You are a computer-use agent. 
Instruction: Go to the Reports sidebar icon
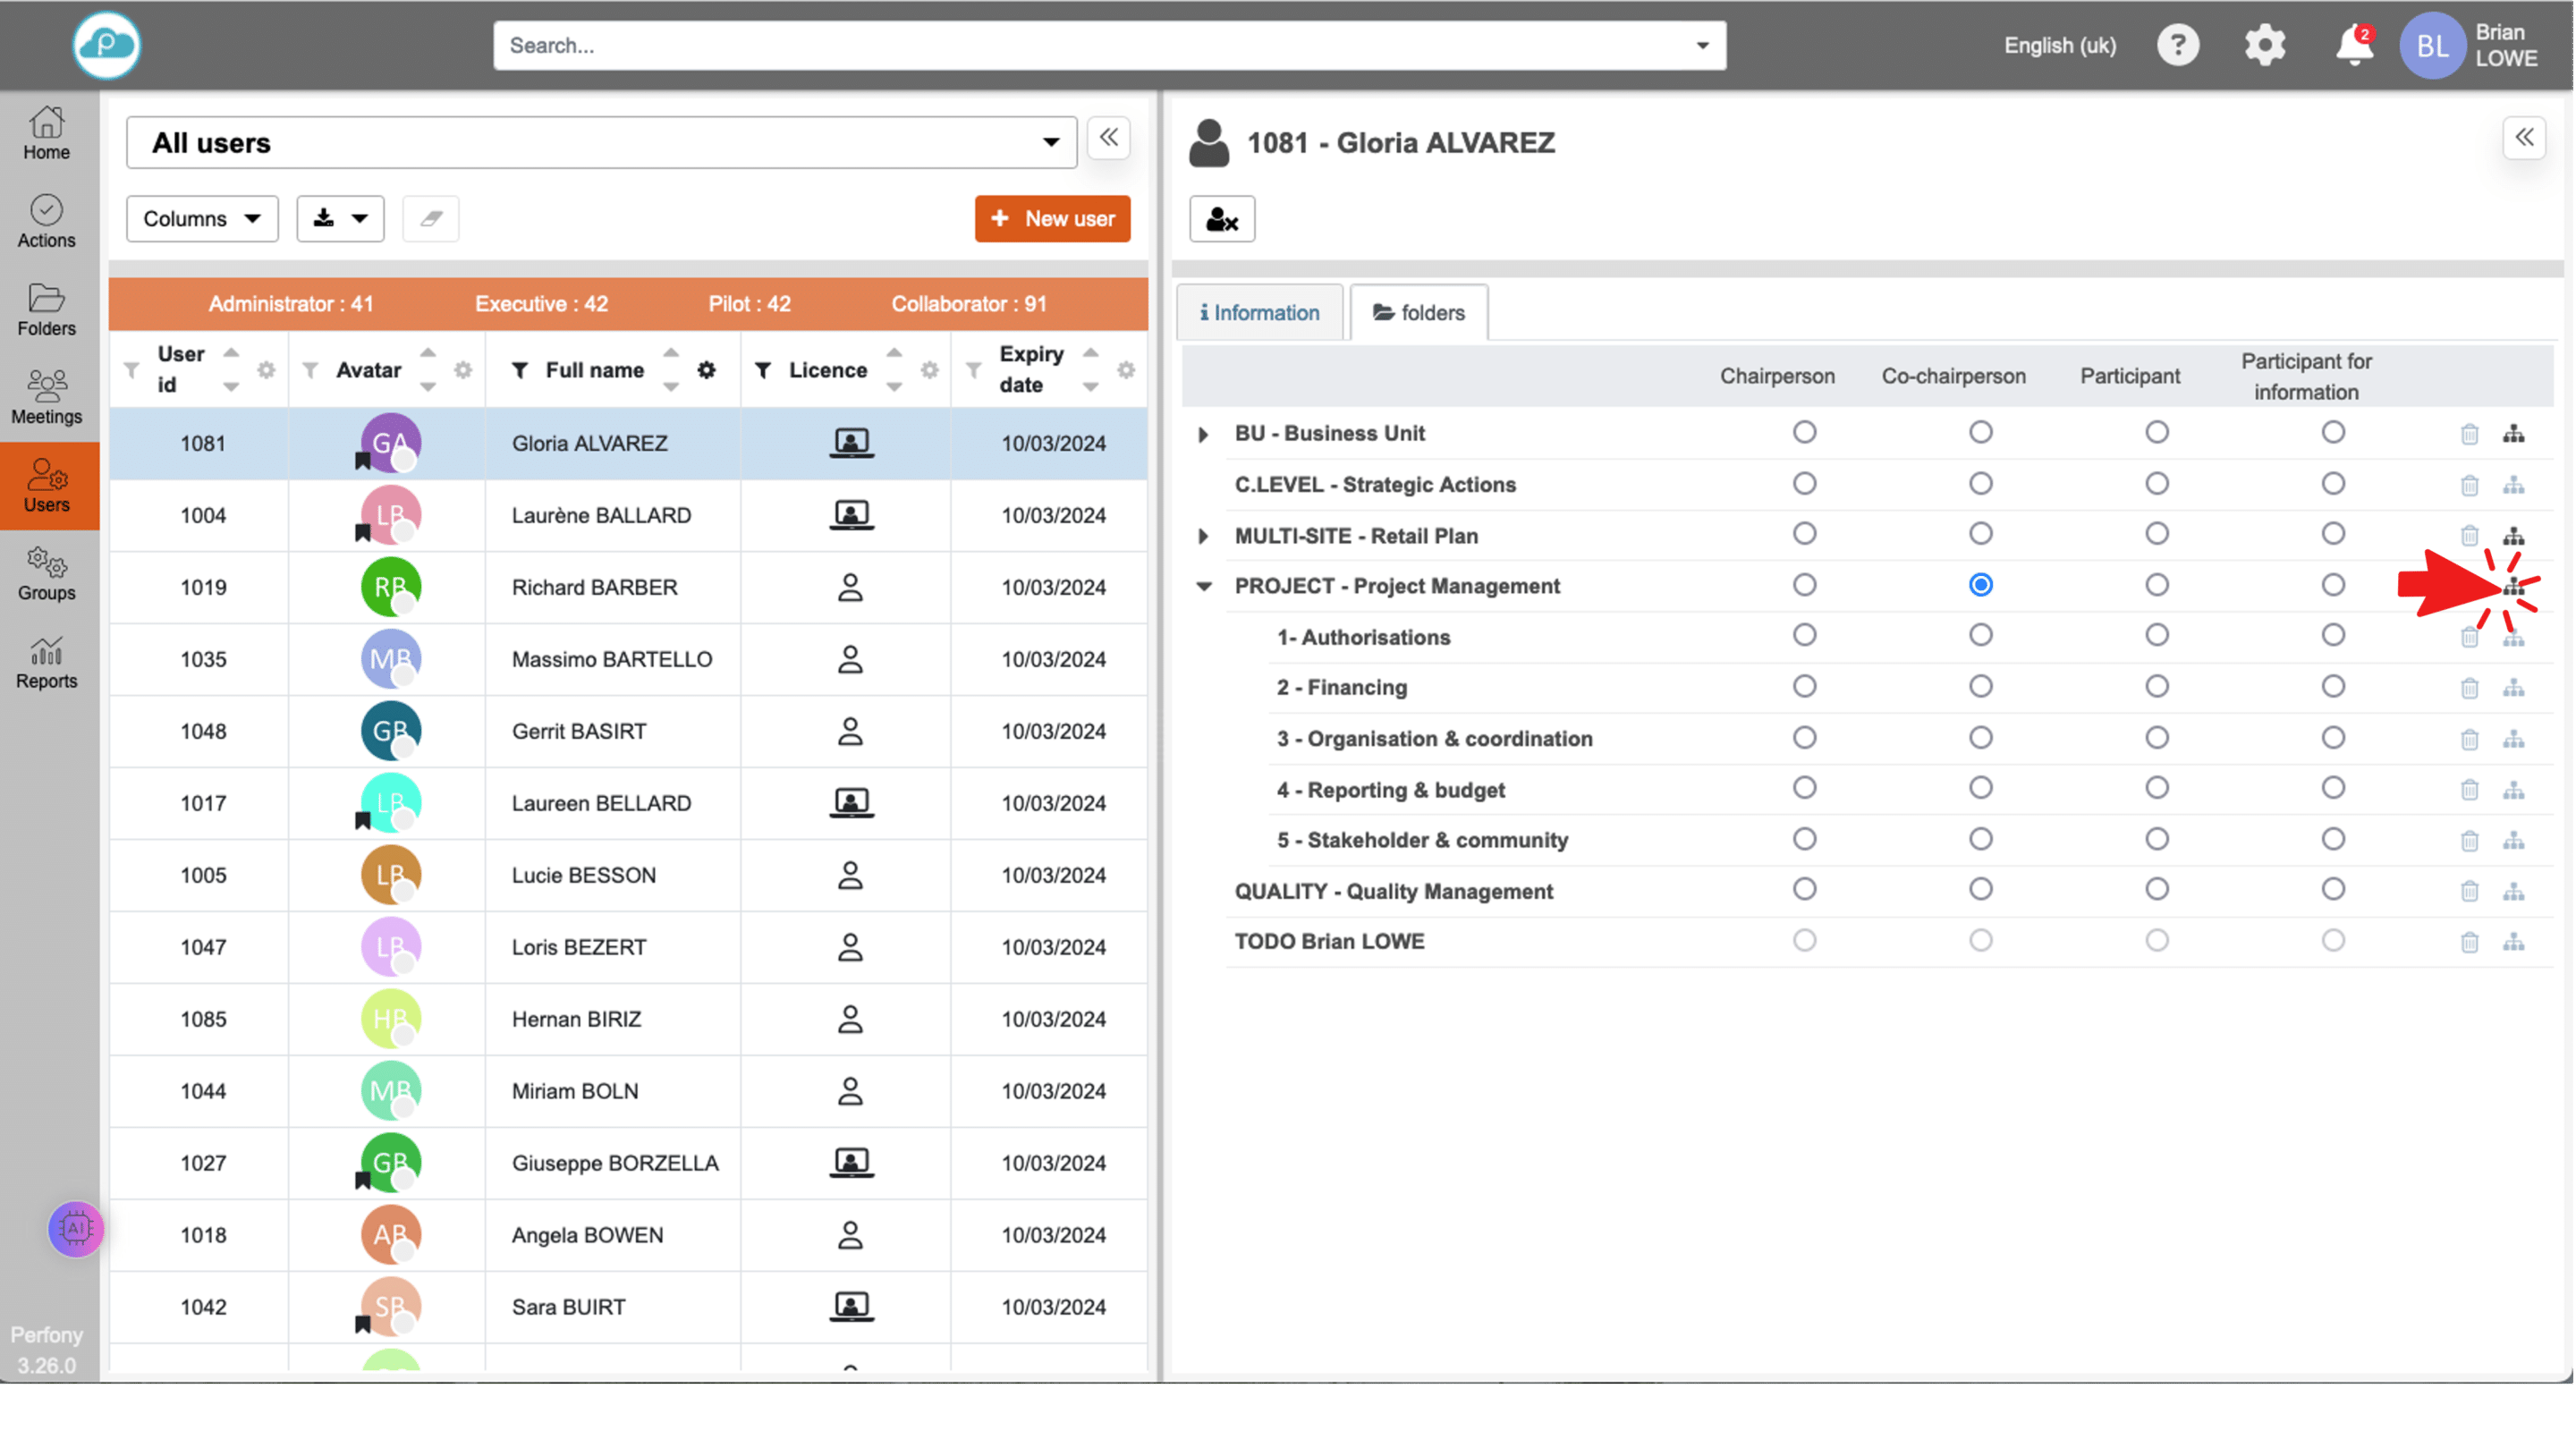(46, 662)
